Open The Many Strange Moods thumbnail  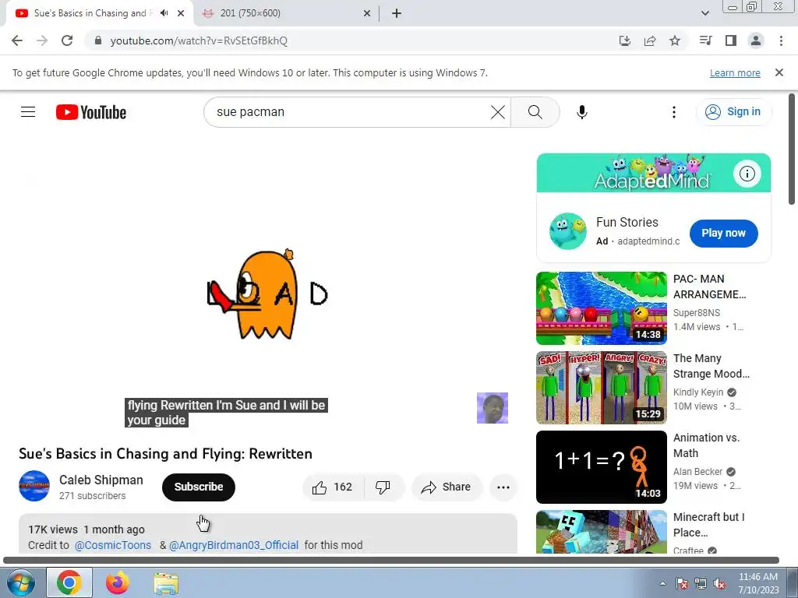601,388
